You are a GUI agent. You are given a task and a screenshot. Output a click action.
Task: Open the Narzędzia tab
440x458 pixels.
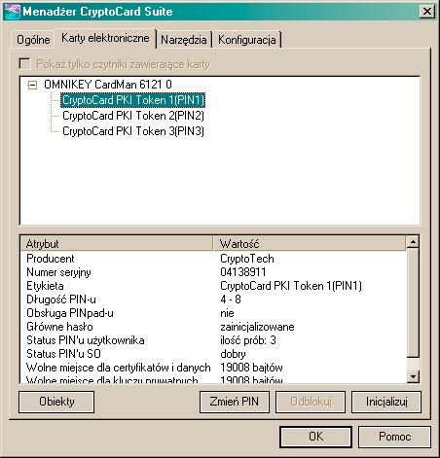(184, 40)
